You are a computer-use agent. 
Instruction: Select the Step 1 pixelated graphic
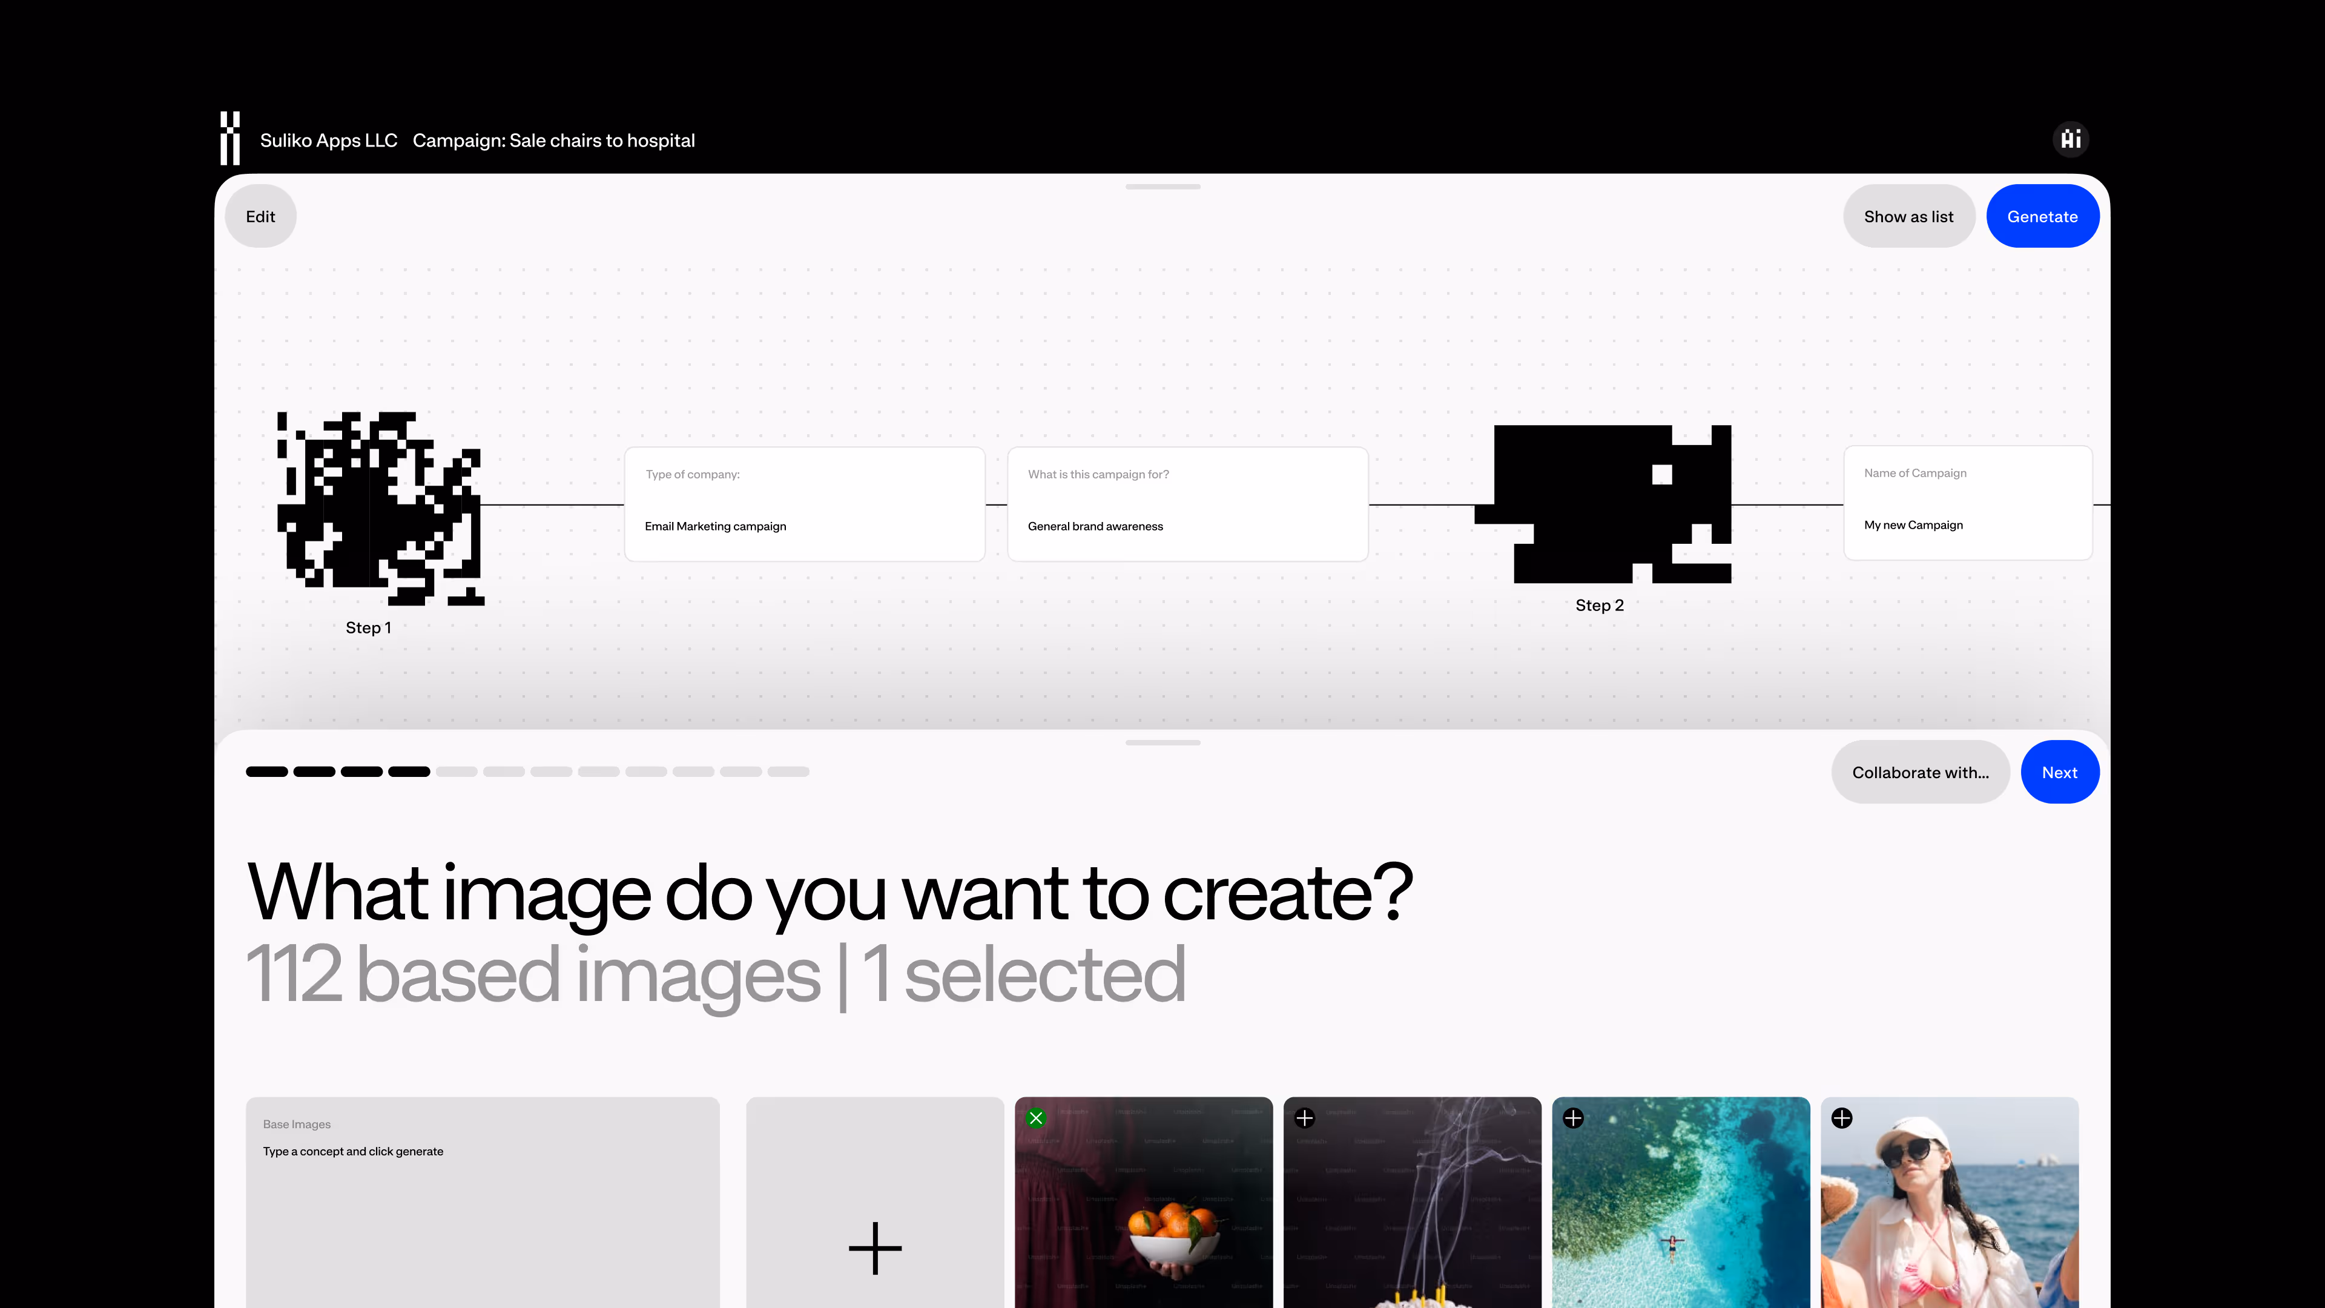coord(380,508)
